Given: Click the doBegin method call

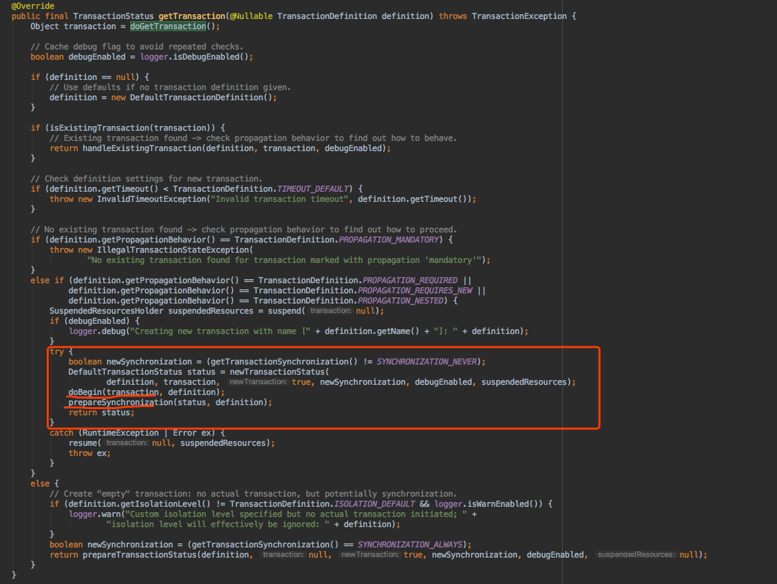Looking at the screenshot, I should (85, 392).
